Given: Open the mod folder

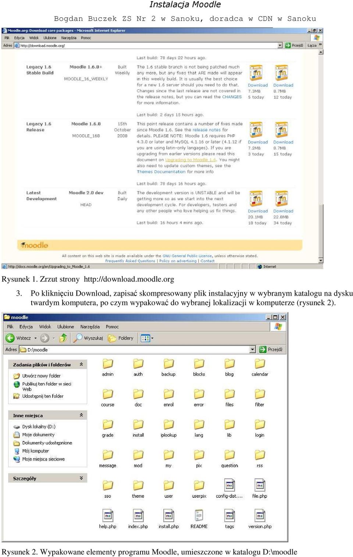Looking at the screenshot, I should point(138,459).
